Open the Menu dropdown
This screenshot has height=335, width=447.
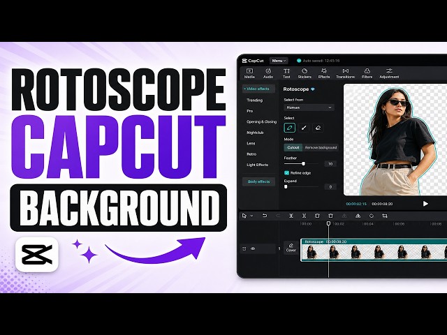[x=279, y=61]
